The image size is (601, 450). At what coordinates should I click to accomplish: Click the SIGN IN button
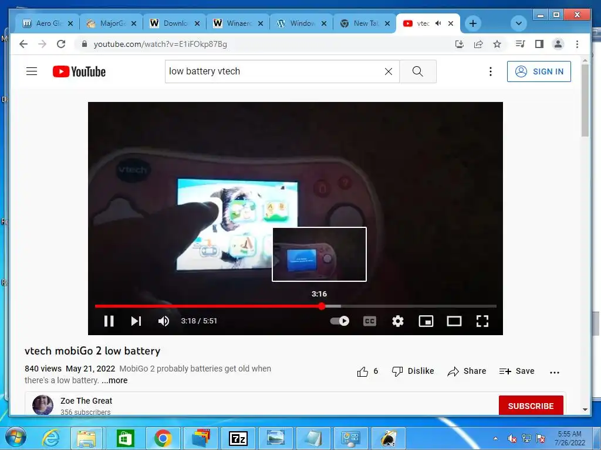coord(539,71)
